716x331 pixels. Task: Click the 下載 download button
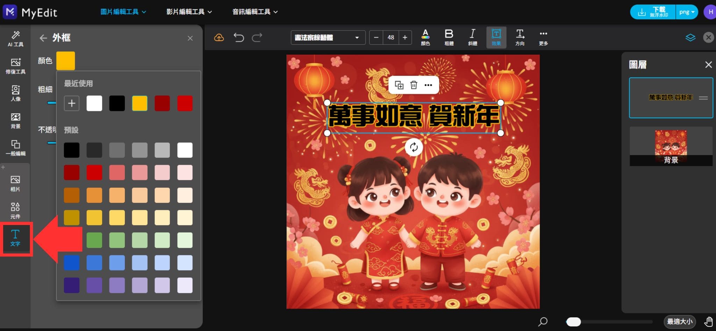(653, 12)
